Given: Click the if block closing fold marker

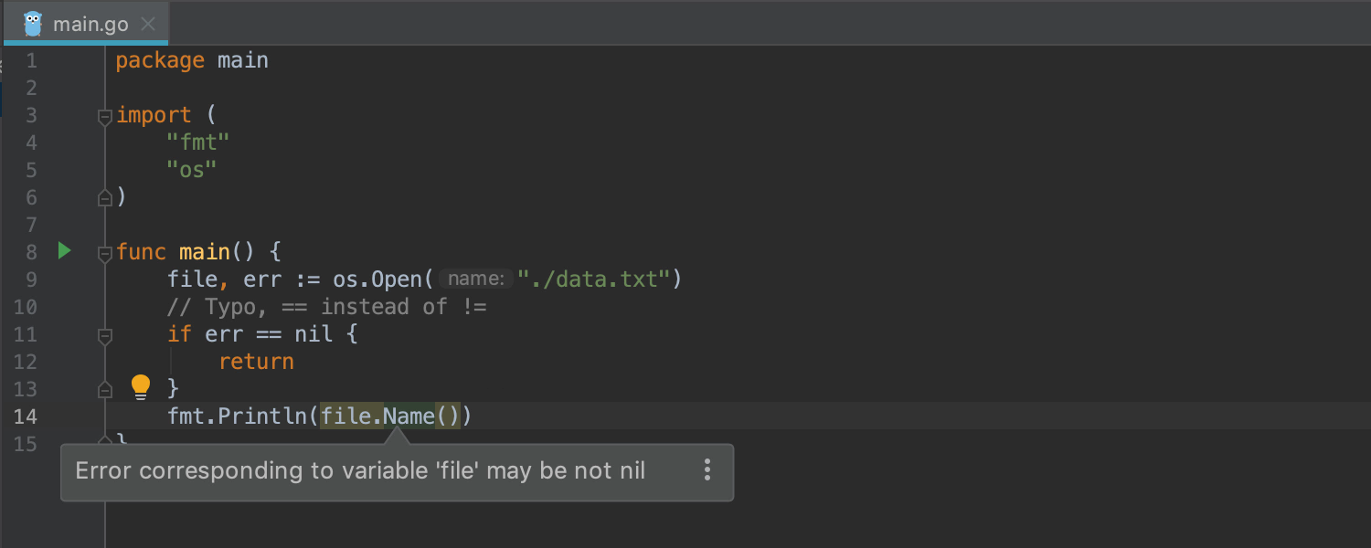Looking at the screenshot, I should click(x=105, y=389).
